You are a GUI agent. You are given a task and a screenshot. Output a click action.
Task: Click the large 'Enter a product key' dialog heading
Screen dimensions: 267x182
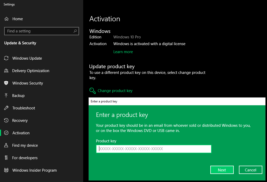(122, 115)
